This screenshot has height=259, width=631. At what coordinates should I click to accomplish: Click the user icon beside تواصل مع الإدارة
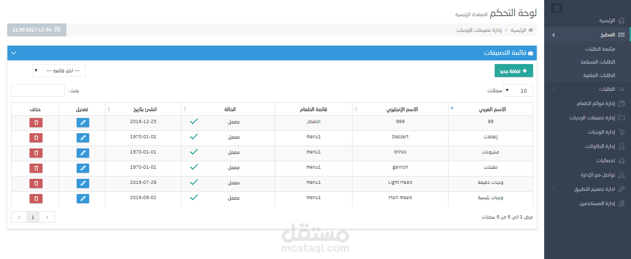(x=621, y=175)
